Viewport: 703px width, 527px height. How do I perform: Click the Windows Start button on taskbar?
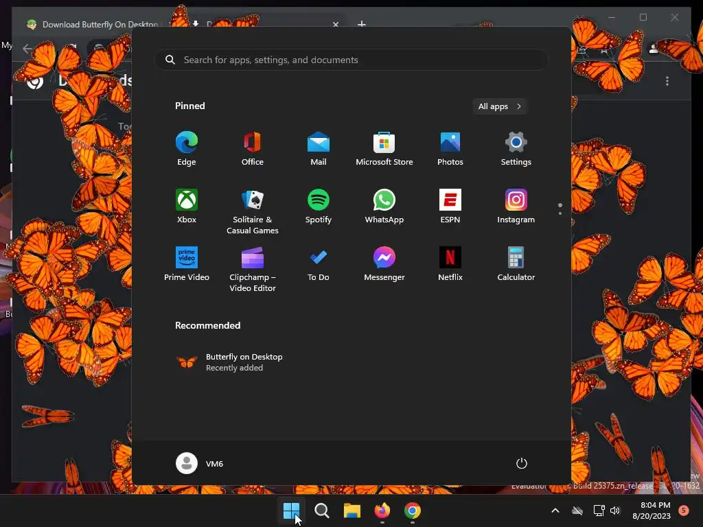coord(291,511)
